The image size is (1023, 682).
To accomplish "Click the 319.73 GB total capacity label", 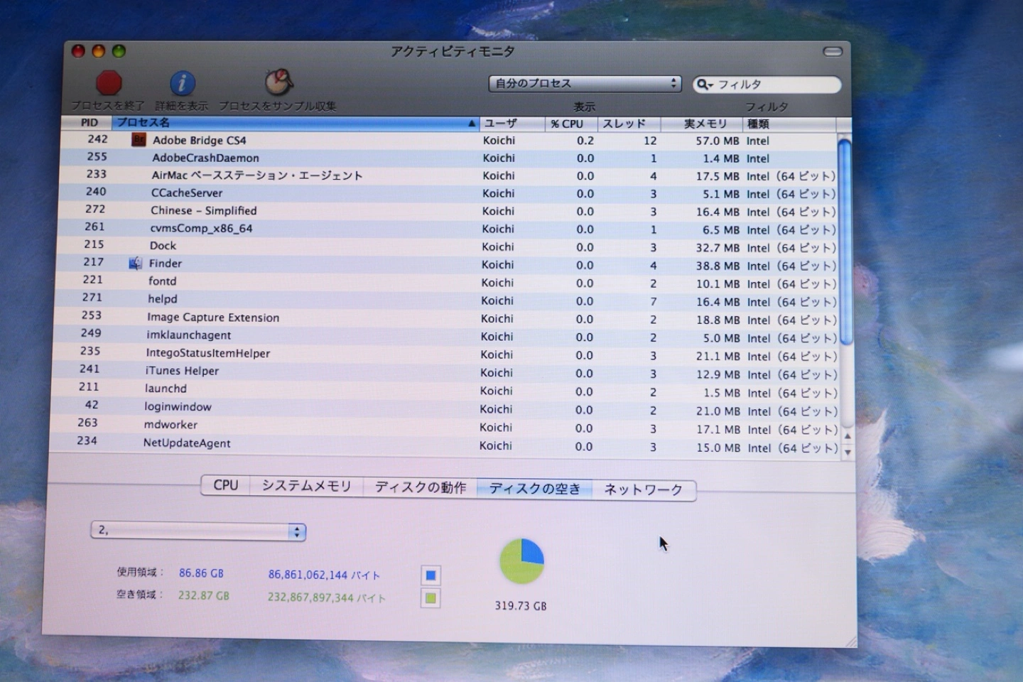I will (521, 606).
